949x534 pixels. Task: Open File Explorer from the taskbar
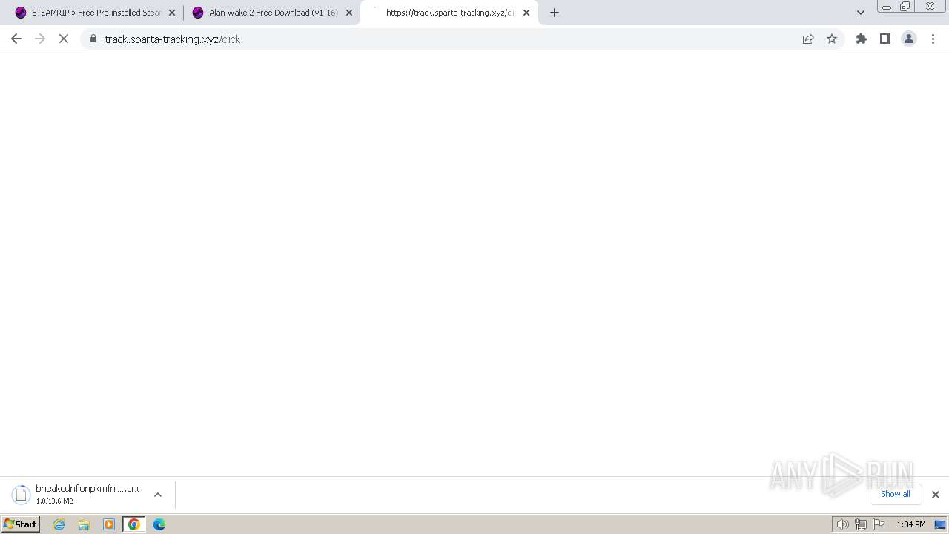tap(84, 524)
